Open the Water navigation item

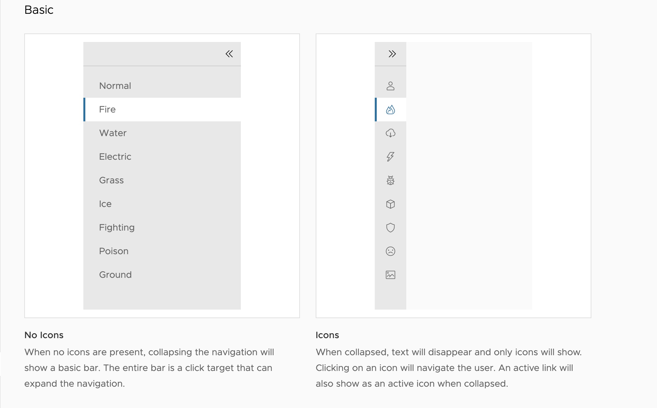pos(113,133)
